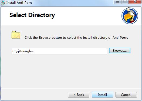Click the empty gray area below the path field
Screen dimensions: 142x101
71,71
